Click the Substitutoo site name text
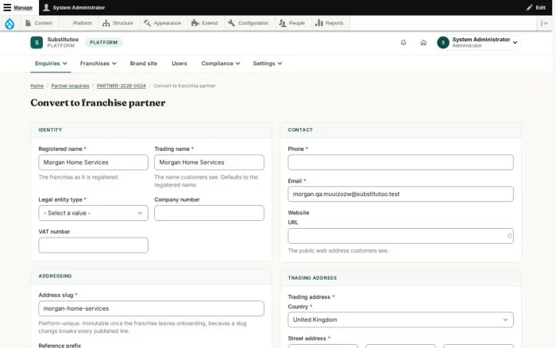Viewport: 556px width, 348px height. point(63,40)
